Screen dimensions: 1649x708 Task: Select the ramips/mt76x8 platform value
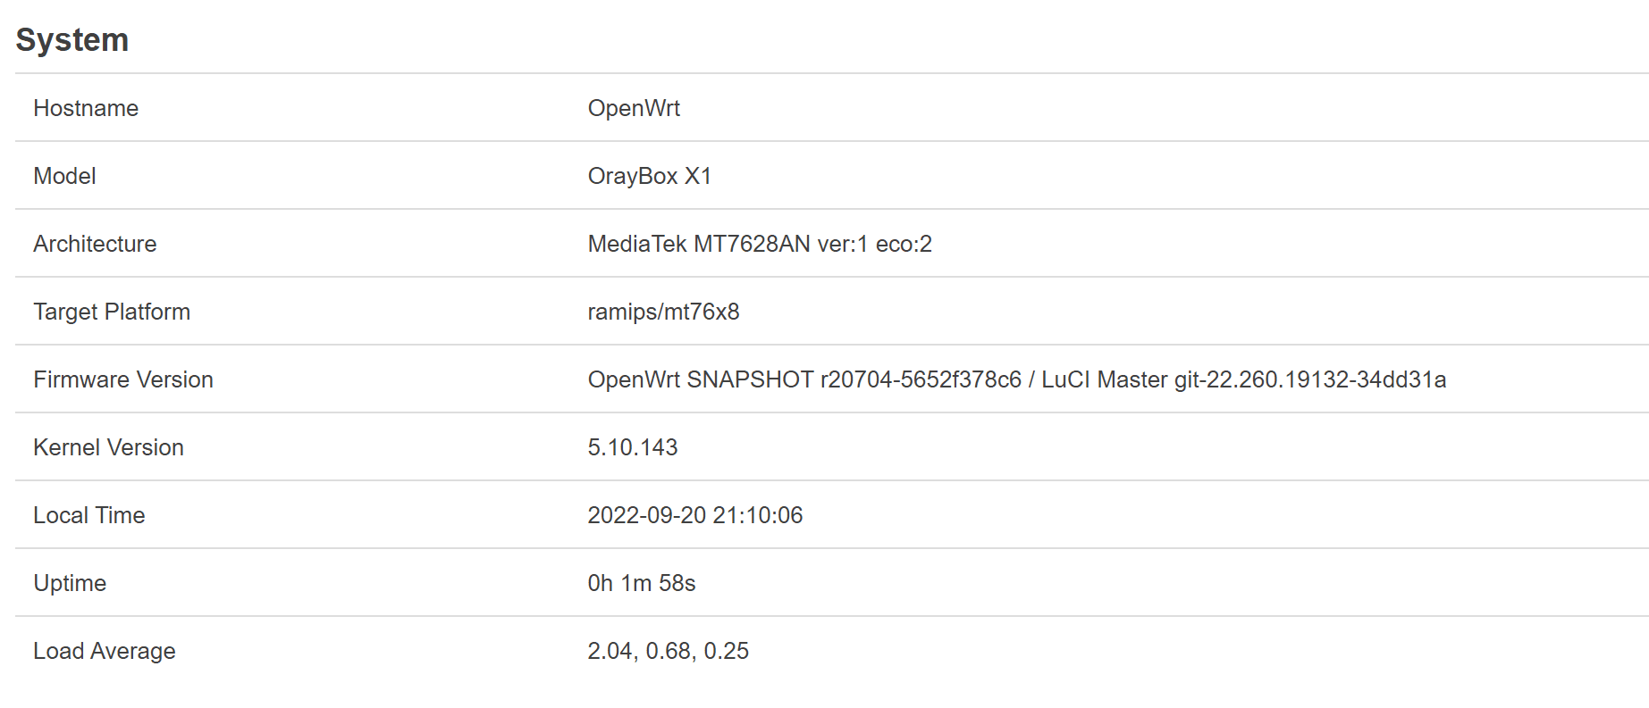point(663,312)
